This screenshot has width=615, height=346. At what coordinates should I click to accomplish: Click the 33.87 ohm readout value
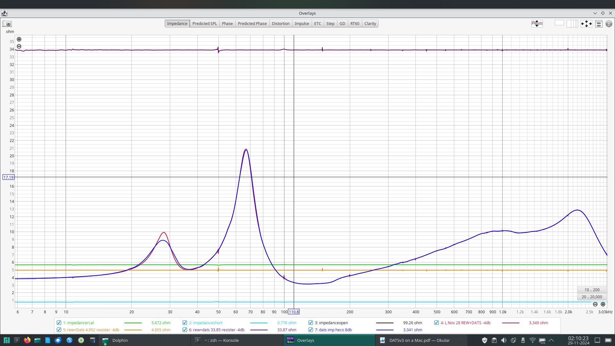pyautogui.click(x=287, y=330)
